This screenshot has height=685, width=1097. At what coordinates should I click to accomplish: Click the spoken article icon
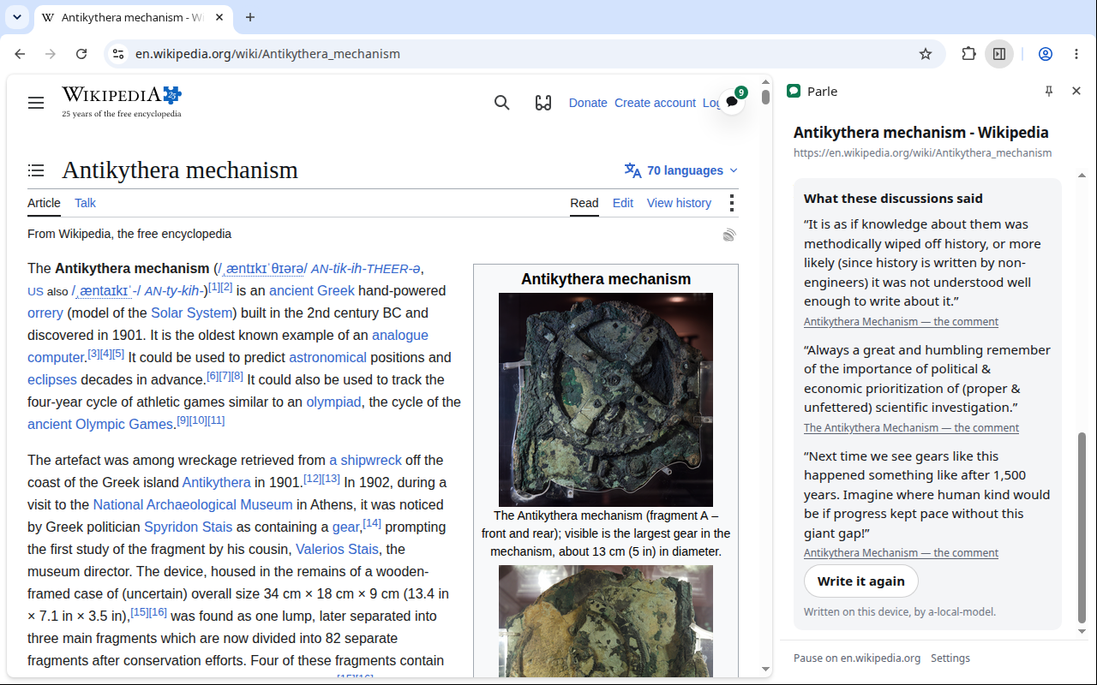click(729, 235)
